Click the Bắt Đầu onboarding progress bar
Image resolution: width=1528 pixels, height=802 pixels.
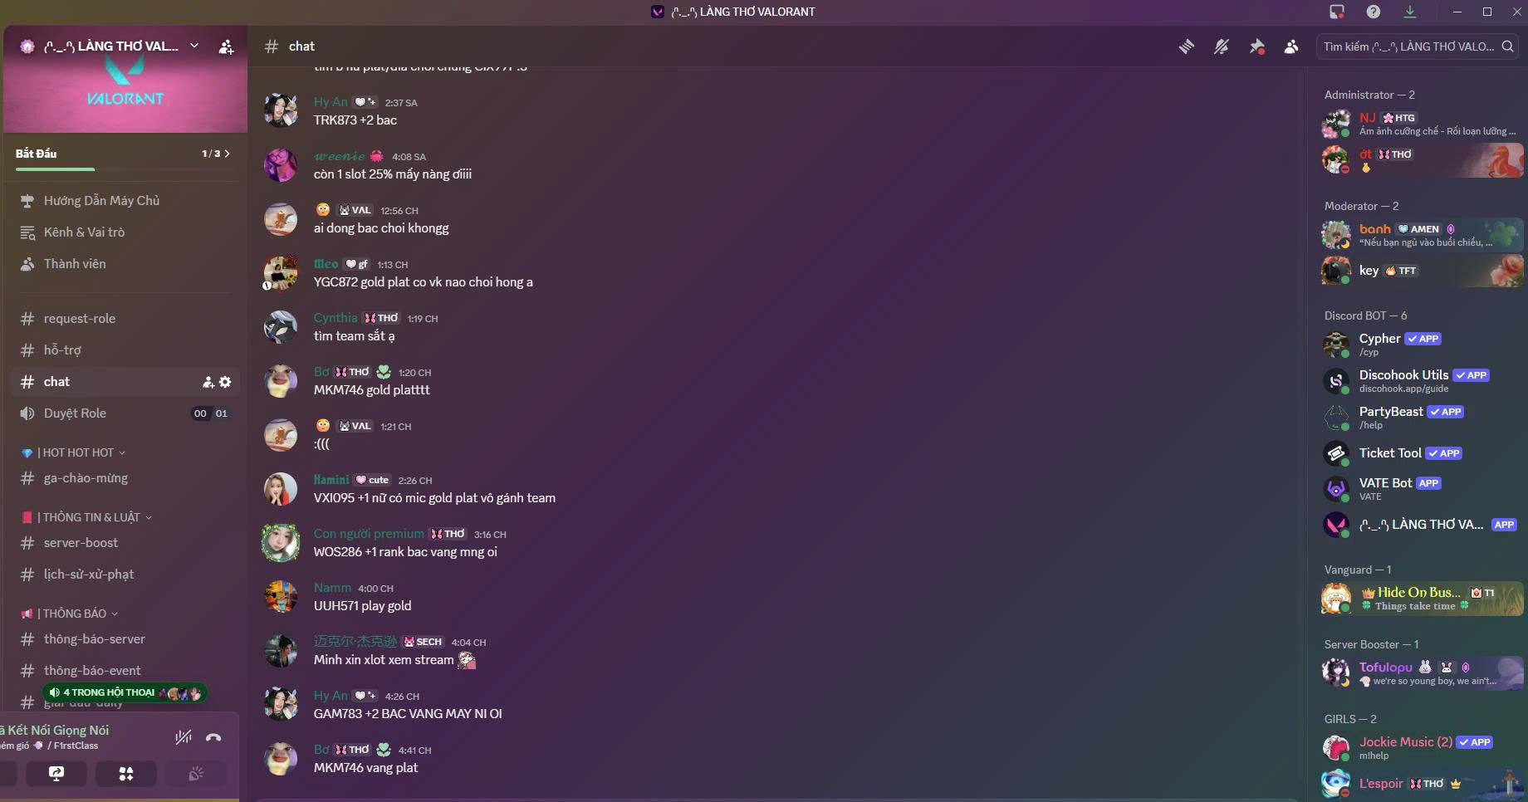[125, 169]
